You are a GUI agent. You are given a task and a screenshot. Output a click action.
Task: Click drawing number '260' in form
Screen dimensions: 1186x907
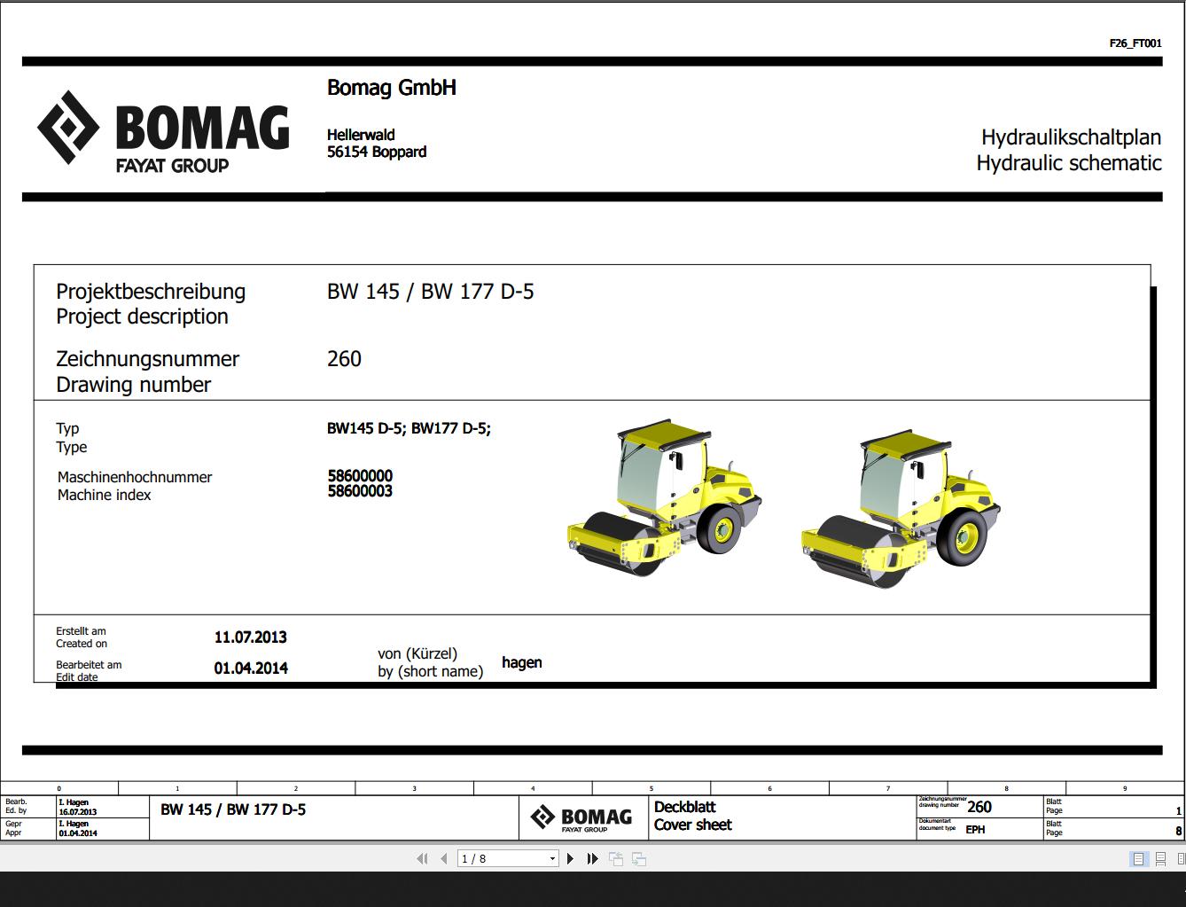pyautogui.click(x=344, y=359)
